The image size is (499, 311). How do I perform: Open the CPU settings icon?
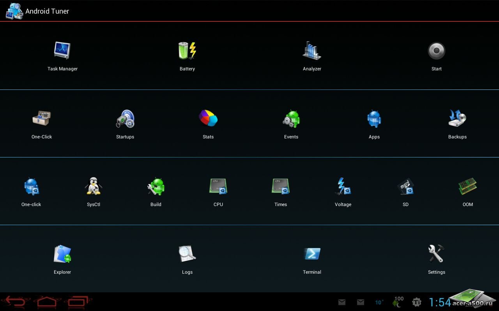[x=218, y=187]
